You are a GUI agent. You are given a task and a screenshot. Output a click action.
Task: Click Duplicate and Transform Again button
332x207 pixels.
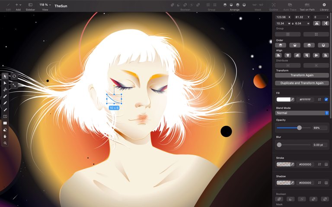coord(302,83)
